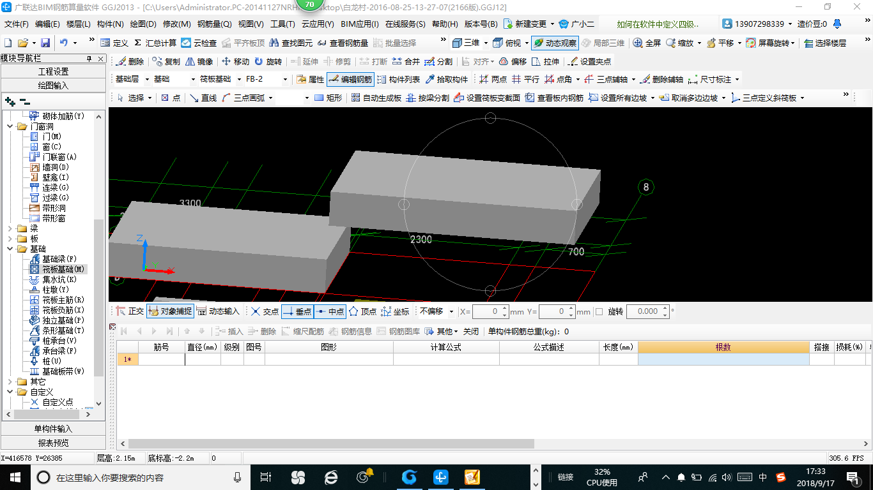
Task: Toggle 对象捕捉 object snap
Action: pyautogui.click(x=170, y=311)
